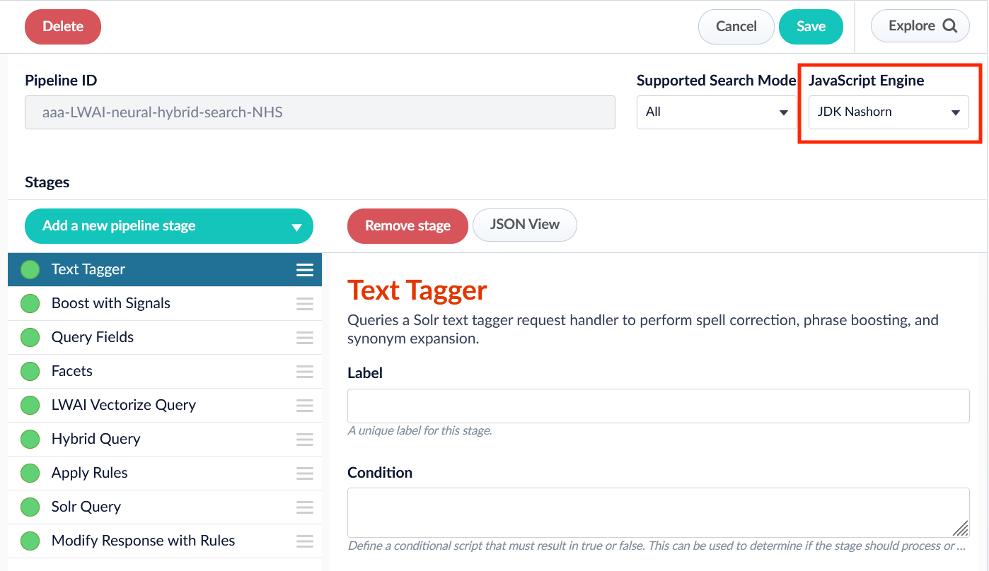Toggle the green status circle for LWAI Vectorize Query

coord(30,405)
